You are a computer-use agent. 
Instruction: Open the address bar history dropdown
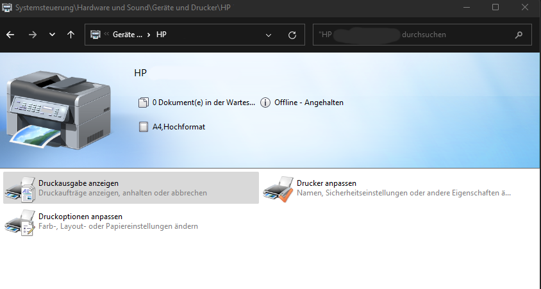click(x=269, y=35)
